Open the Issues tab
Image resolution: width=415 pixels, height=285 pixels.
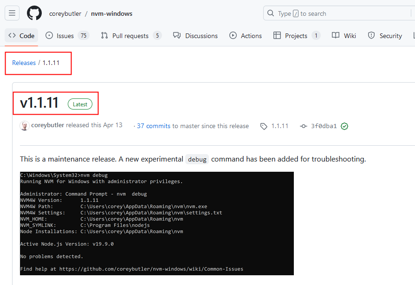click(67, 35)
